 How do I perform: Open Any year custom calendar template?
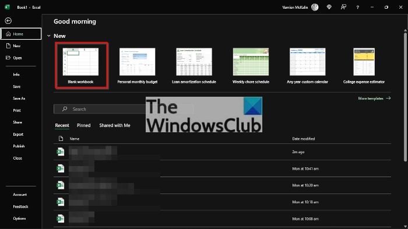(x=308, y=66)
